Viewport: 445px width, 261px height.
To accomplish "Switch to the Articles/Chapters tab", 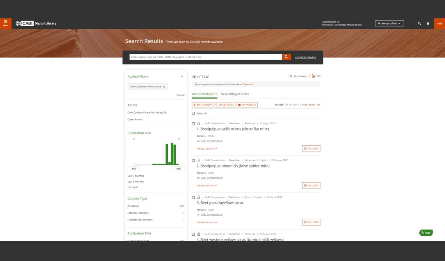I will tap(204, 94).
